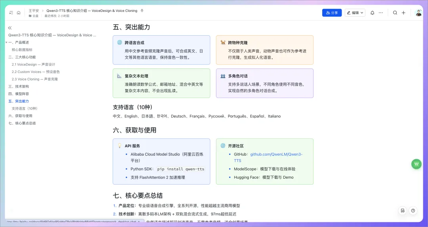Image resolution: width=428 pixels, height=227 pixels.
Task: Open notifications bell icon
Action: [x=372, y=13]
